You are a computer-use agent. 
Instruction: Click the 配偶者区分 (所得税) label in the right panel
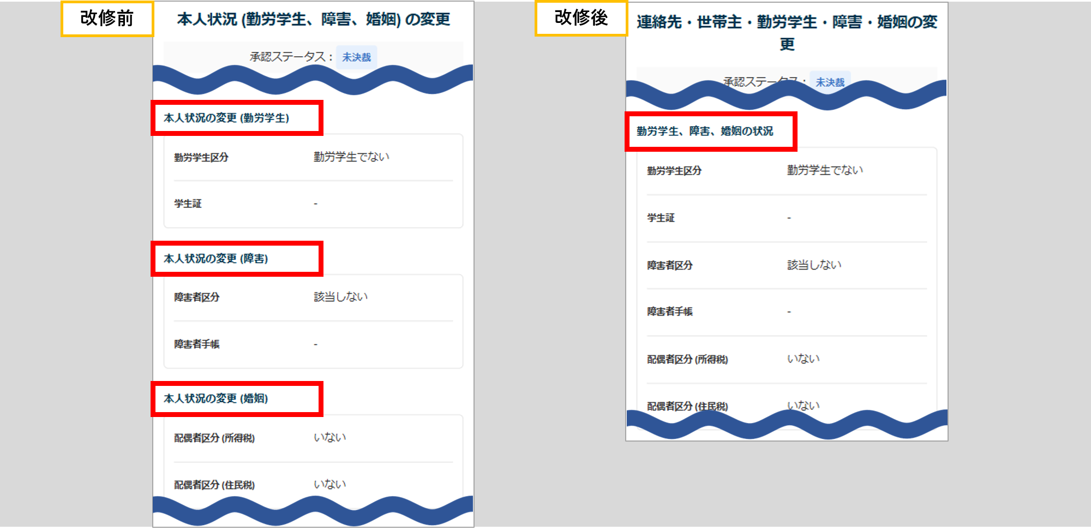pyautogui.click(x=687, y=360)
